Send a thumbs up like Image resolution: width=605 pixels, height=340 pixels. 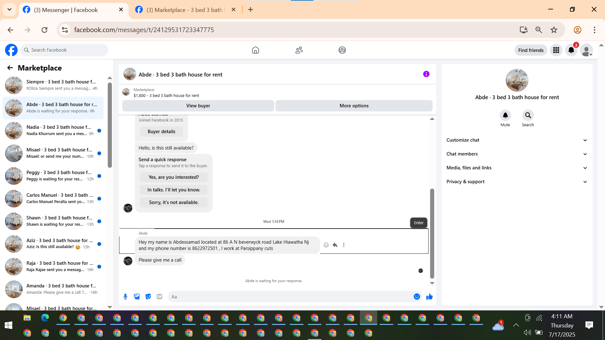(429, 297)
